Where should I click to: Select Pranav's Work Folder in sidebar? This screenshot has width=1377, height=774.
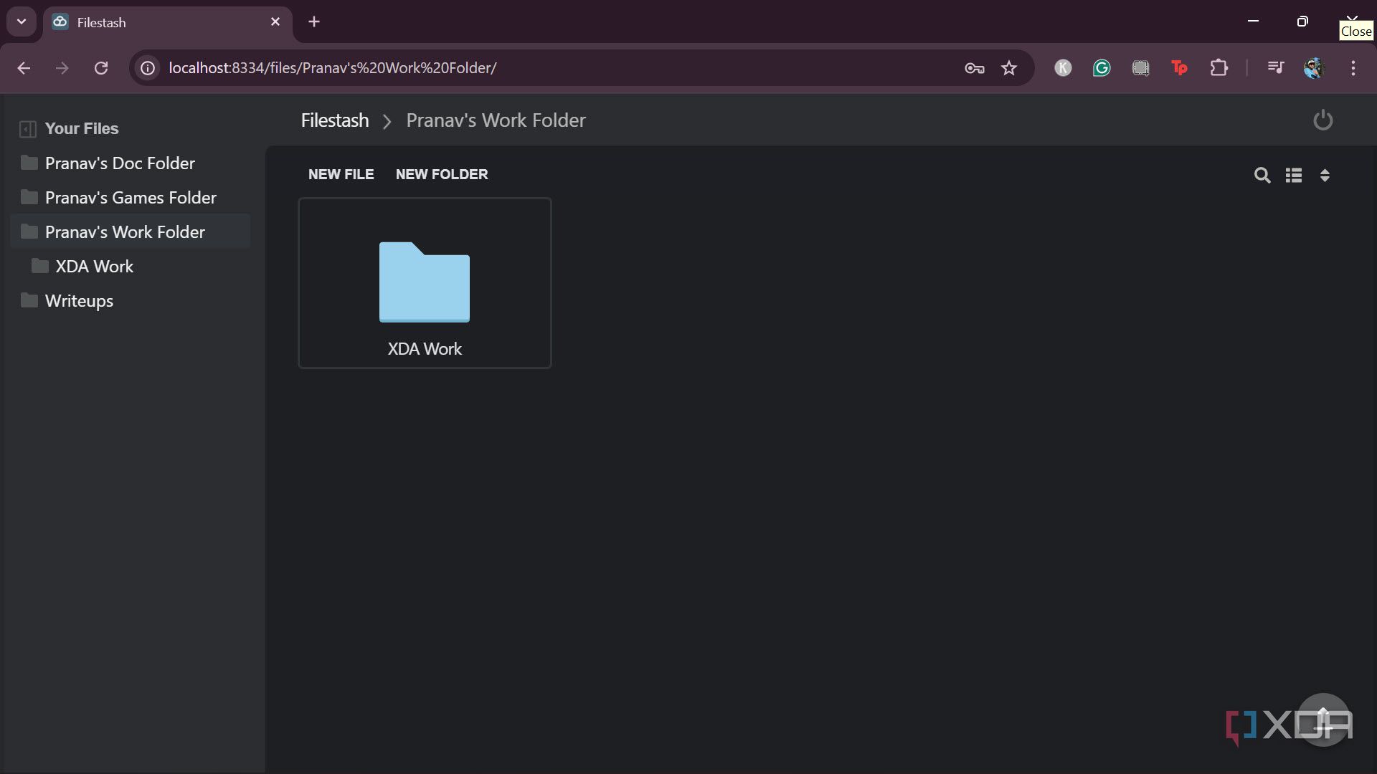(131, 231)
